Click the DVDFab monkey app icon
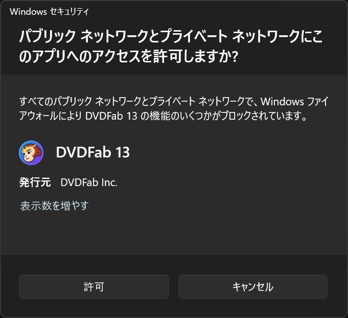This screenshot has height=318, width=348. coord(31,153)
